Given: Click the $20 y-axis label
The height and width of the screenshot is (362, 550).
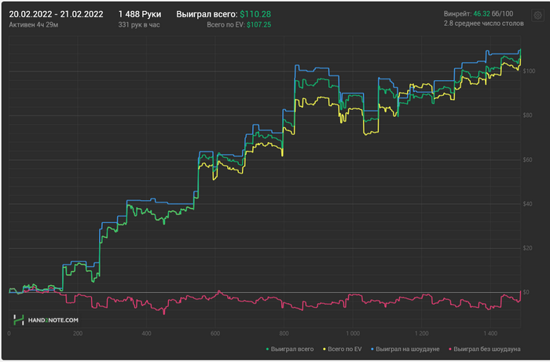Looking at the screenshot, I should (527, 248).
